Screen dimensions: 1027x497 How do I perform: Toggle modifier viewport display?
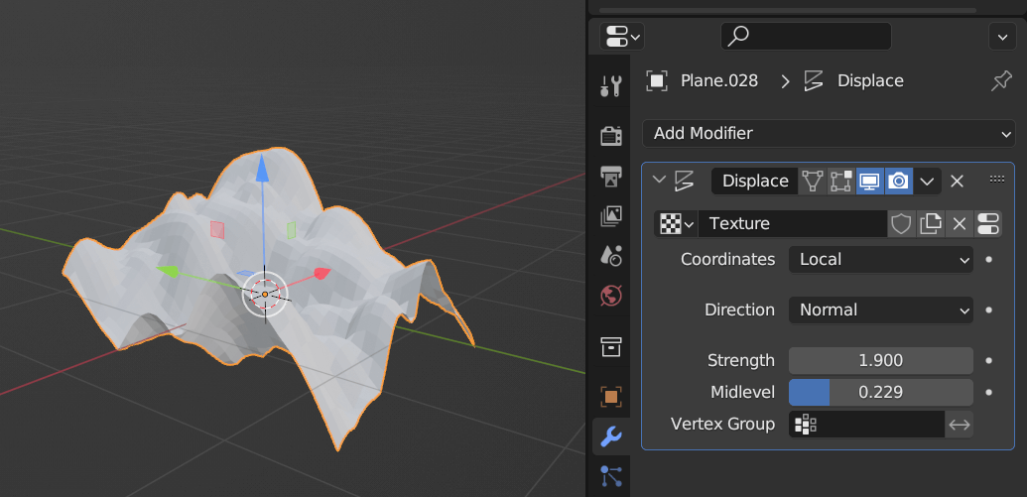870,181
